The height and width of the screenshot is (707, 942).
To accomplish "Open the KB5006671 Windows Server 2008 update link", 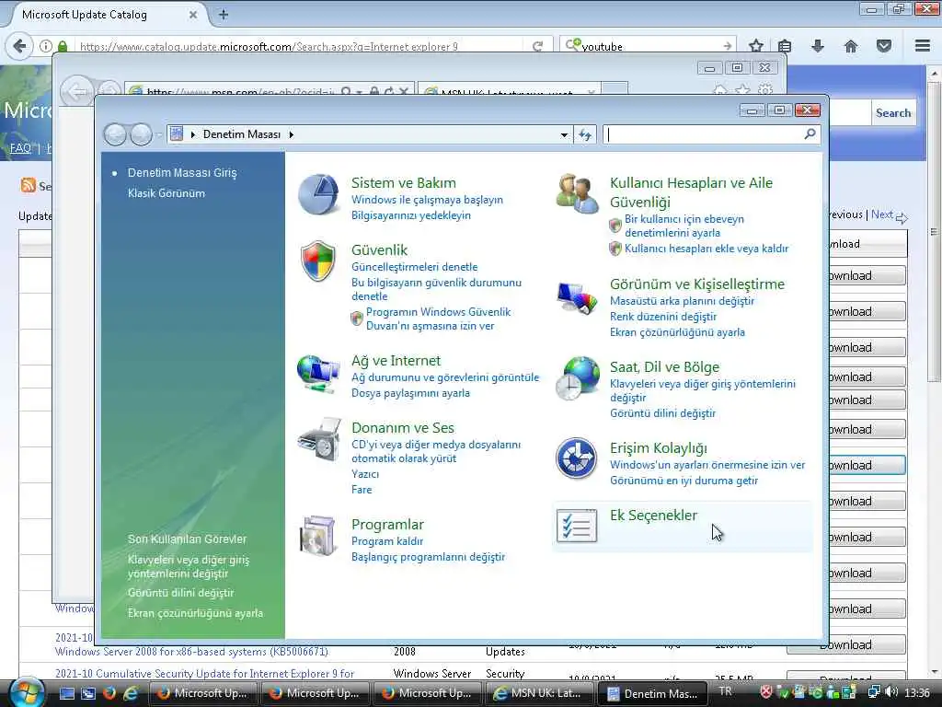I will (x=191, y=652).
